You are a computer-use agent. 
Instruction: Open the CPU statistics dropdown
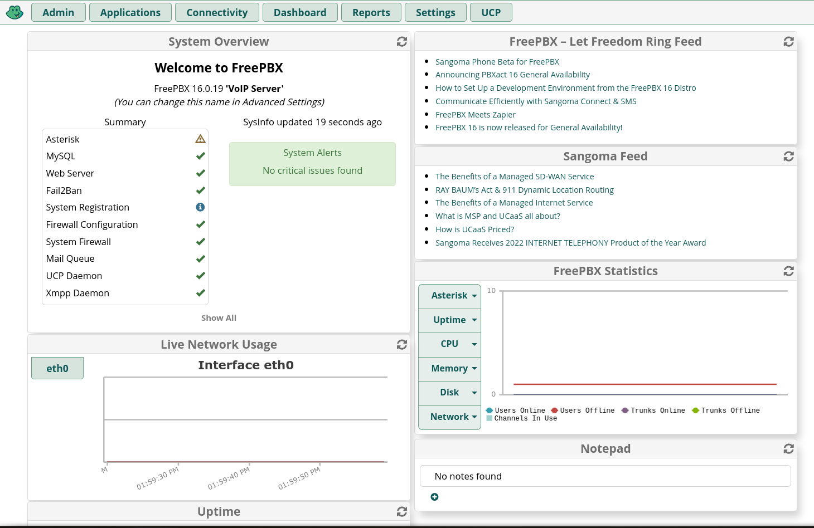[x=449, y=344]
